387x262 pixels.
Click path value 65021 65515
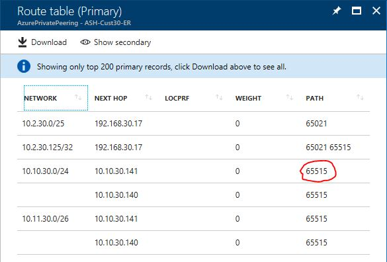point(328,148)
